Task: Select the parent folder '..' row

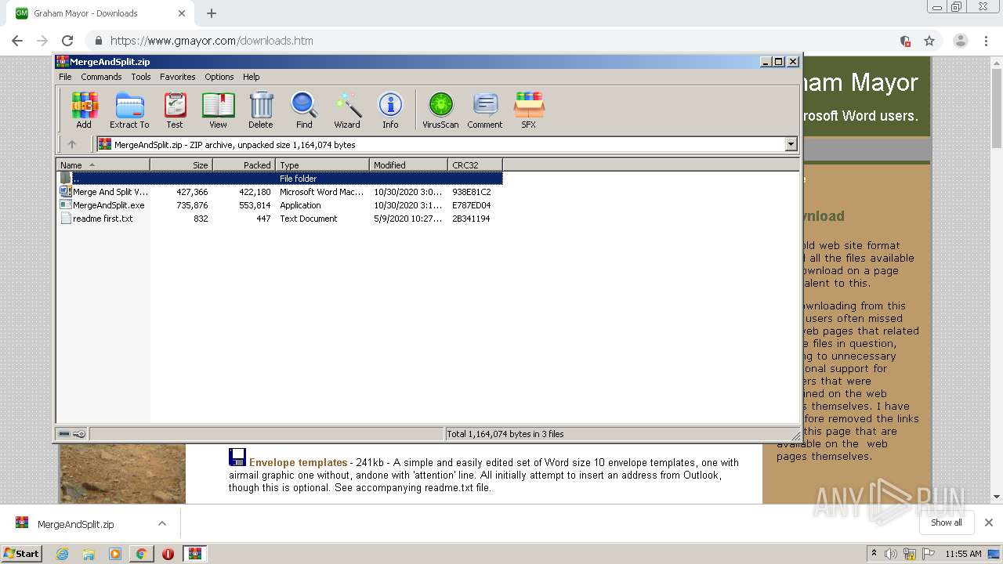Action: click(280, 179)
